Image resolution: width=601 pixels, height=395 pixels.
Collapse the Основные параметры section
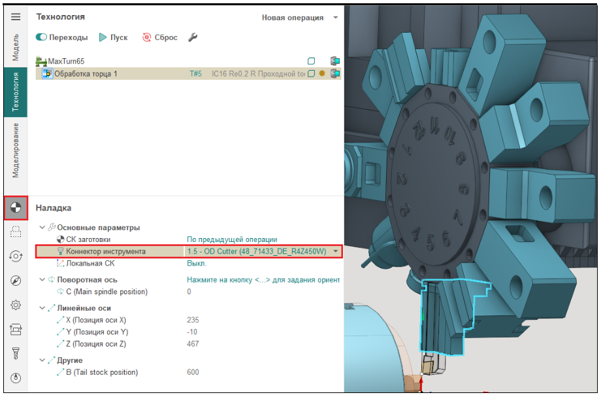(42, 228)
